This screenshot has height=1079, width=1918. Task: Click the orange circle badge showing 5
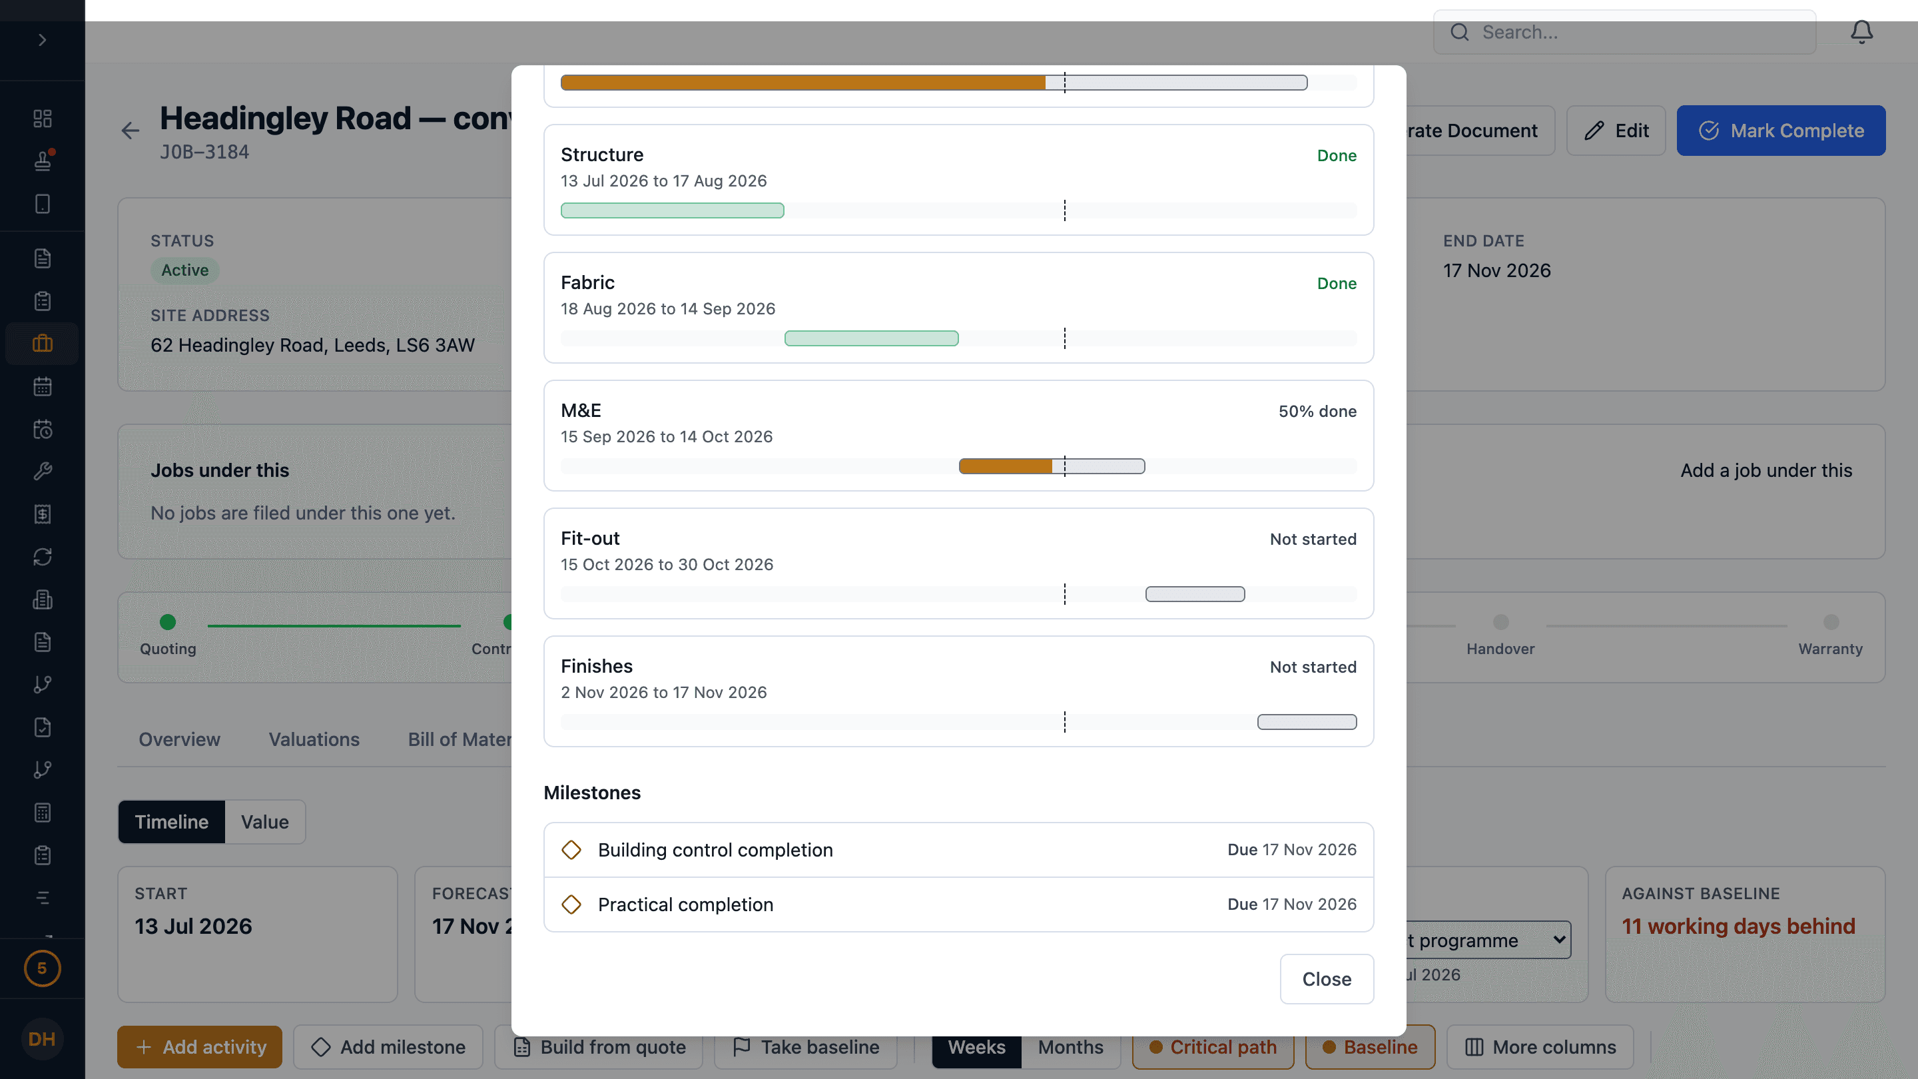click(x=43, y=968)
